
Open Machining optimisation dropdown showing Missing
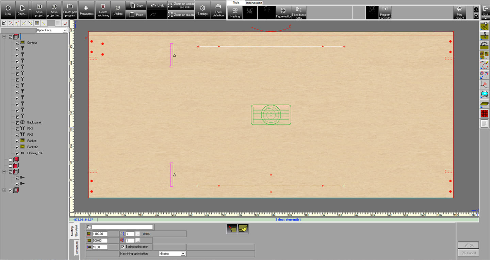pos(172,254)
